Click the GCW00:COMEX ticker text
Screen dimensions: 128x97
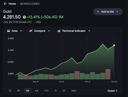click(x=30, y=4)
